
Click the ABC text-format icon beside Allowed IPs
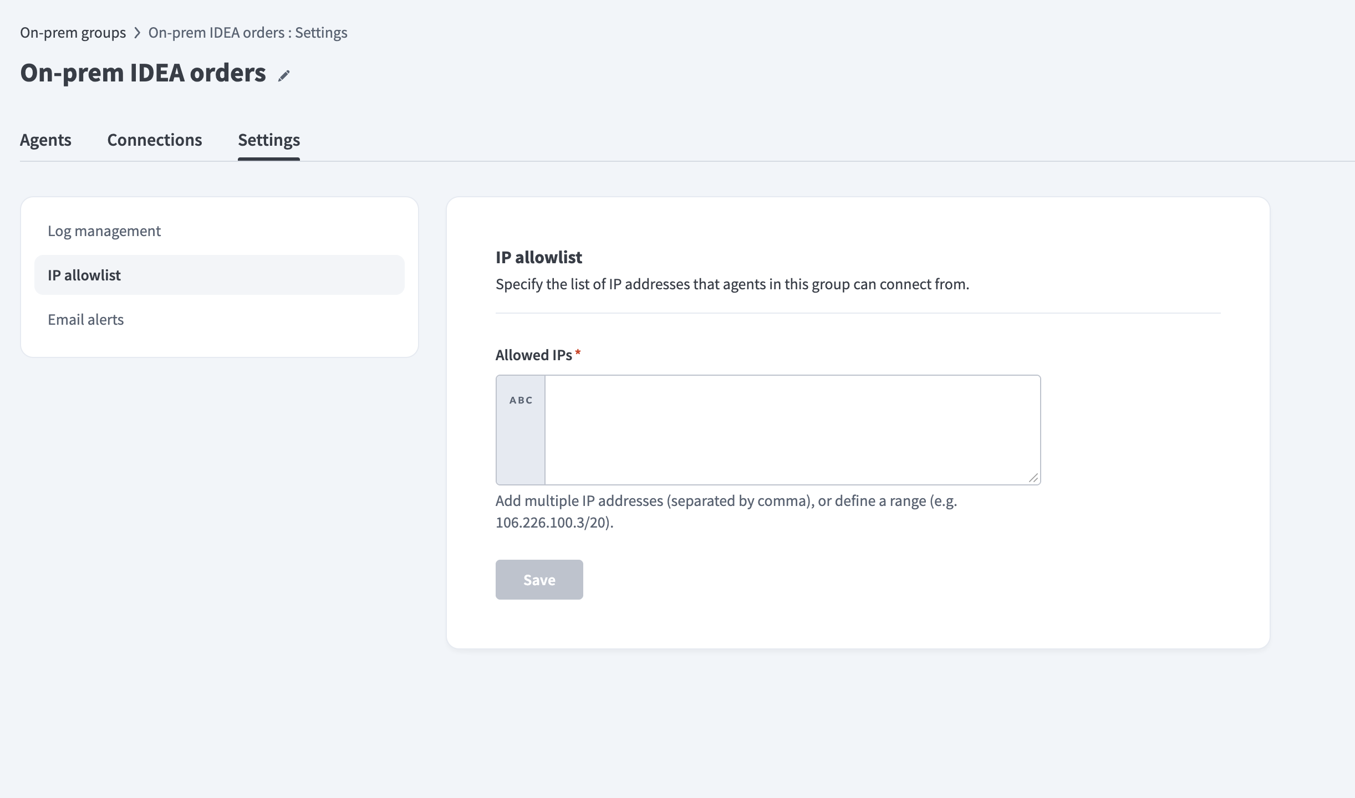point(520,400)
